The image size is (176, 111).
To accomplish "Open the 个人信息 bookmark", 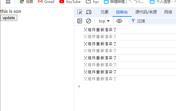I will [x=163, y=2].
